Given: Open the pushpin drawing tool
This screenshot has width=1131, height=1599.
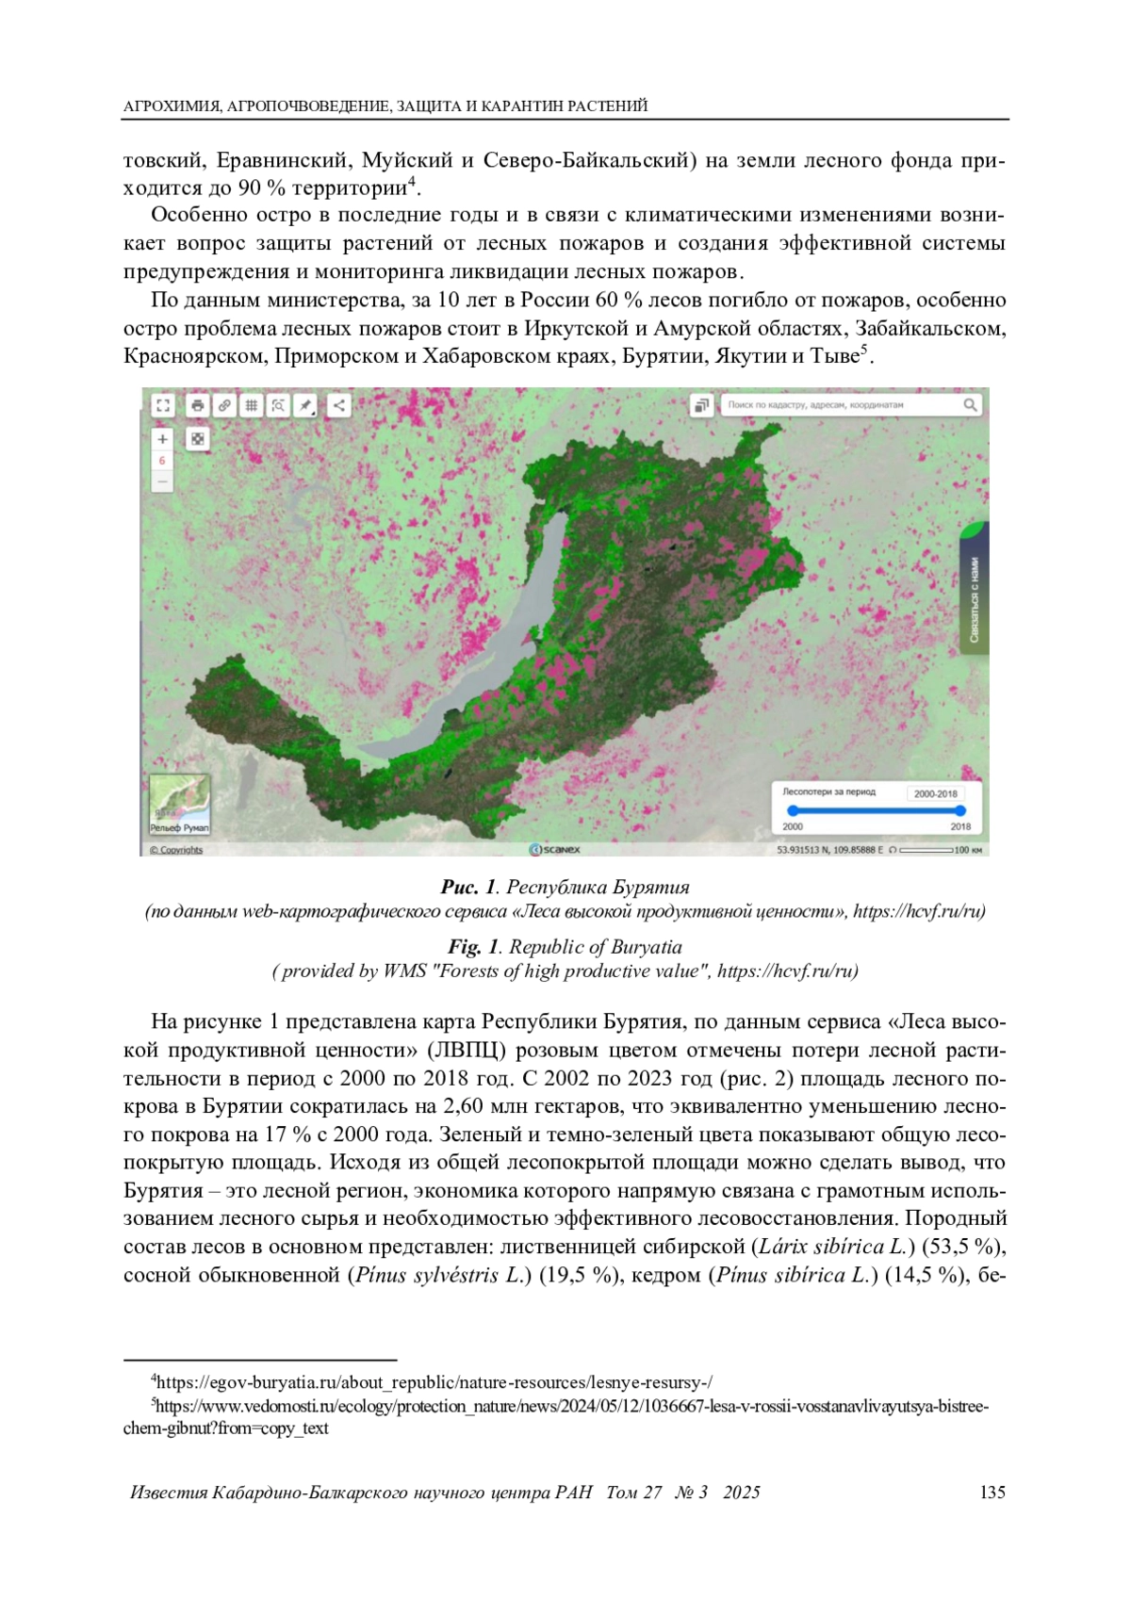Looking at the screenshot, I should 305,405.
